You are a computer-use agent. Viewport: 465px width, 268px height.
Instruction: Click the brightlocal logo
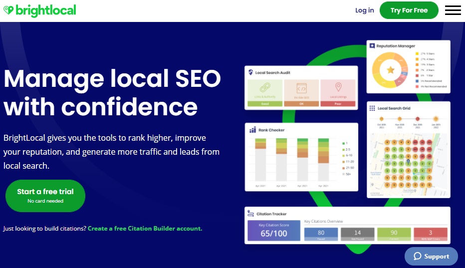tap(40, 10)
